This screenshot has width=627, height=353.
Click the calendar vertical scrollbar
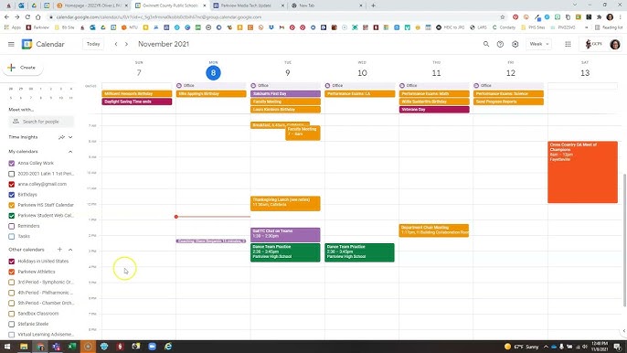click(x=624, y=241)
